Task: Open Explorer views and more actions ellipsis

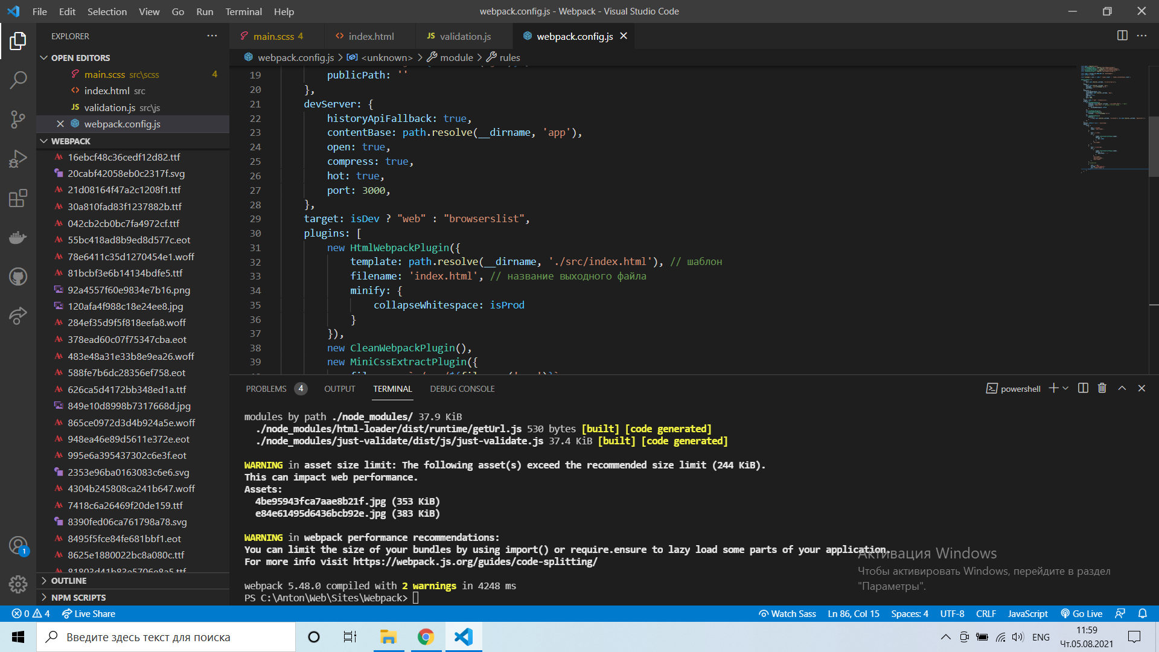Action: (x=212, y=36)
